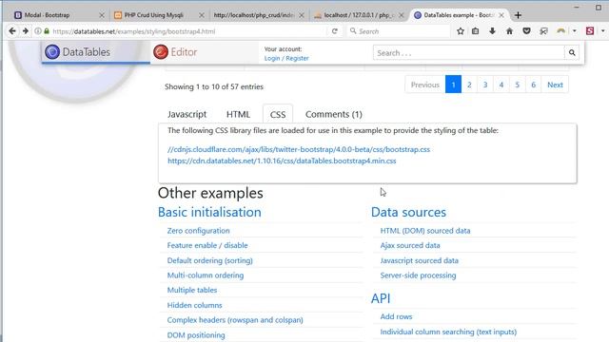Click the red S extension icon
This screenshot has width=609, height=342.
(x=590, y=31)
